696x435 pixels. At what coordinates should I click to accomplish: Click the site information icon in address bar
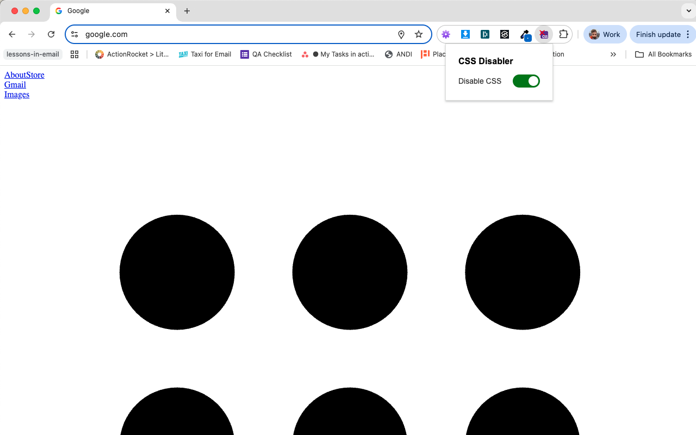click(74, 34)
